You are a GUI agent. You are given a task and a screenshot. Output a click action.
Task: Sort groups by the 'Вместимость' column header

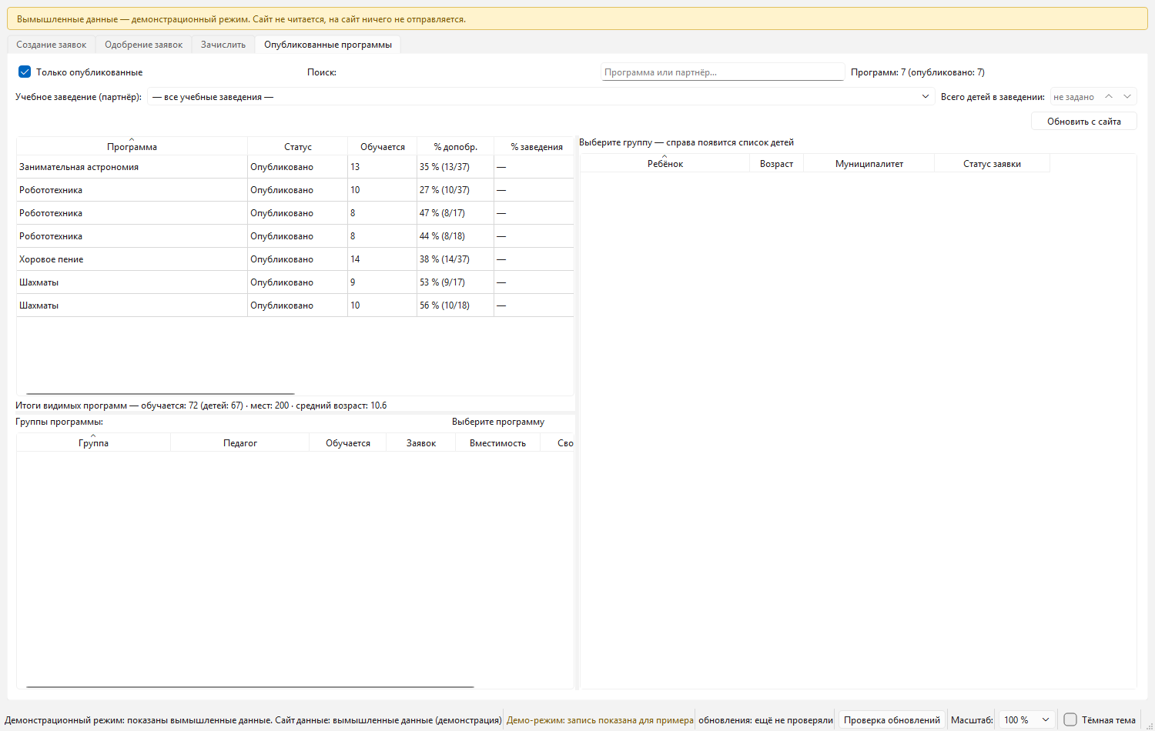pyautogui.click(x=498, y=442)
